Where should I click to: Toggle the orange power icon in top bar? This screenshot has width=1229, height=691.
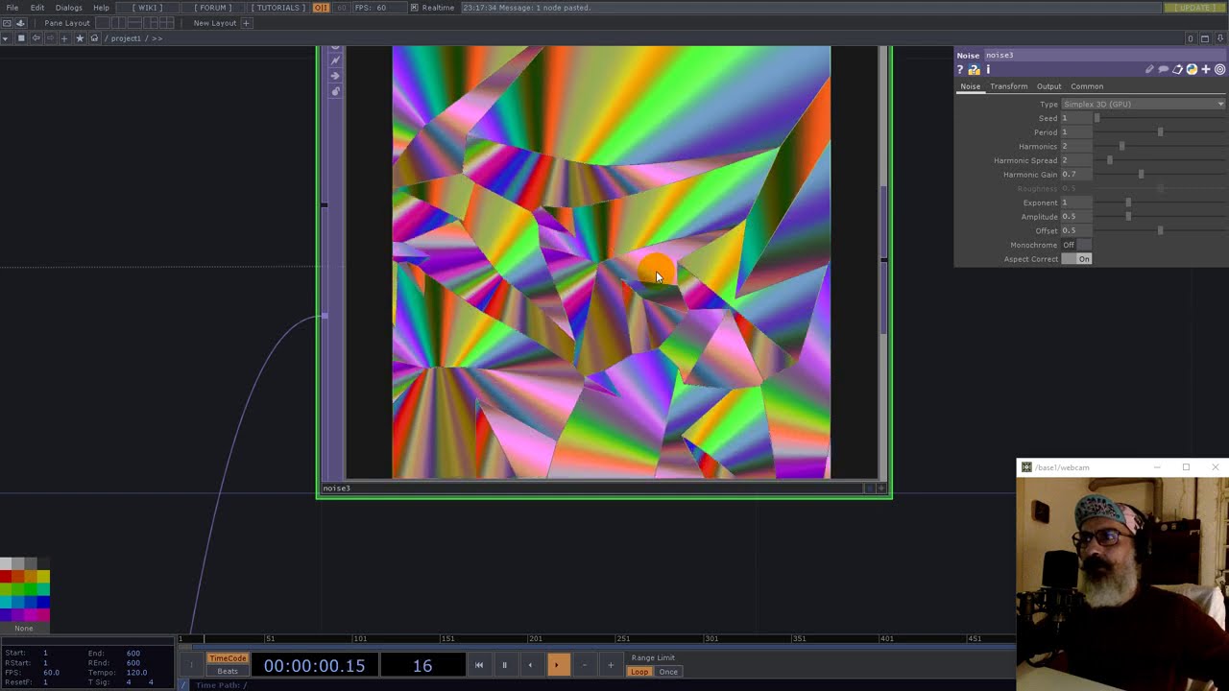click(321, 8)
